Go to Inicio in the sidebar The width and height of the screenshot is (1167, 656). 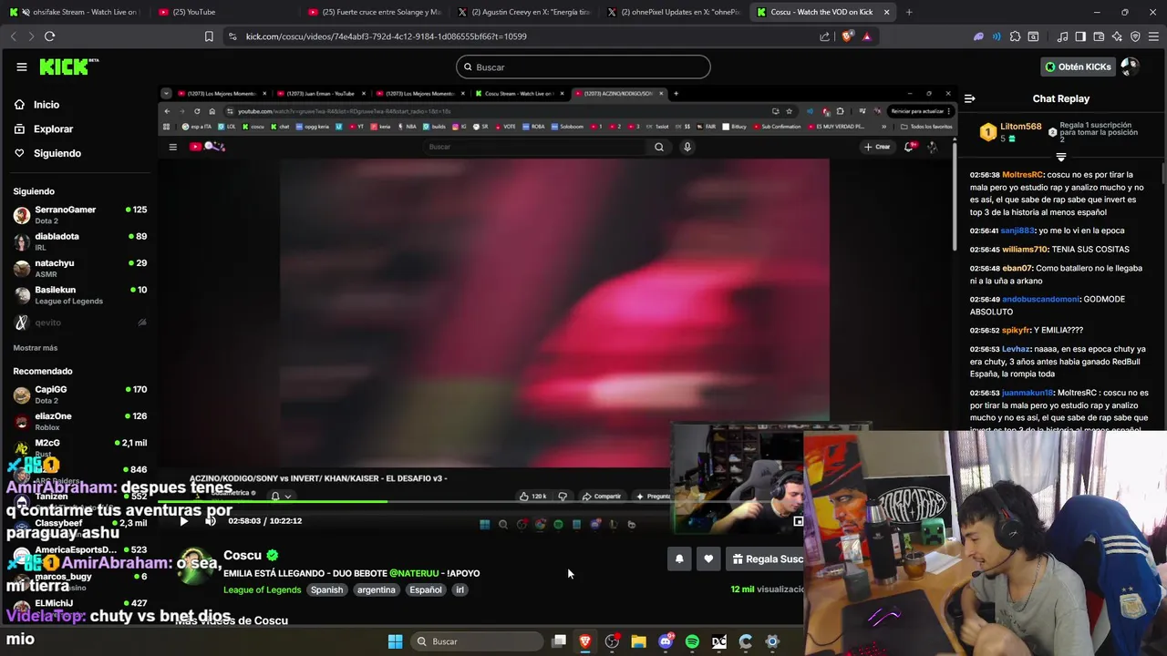[46, 105]
